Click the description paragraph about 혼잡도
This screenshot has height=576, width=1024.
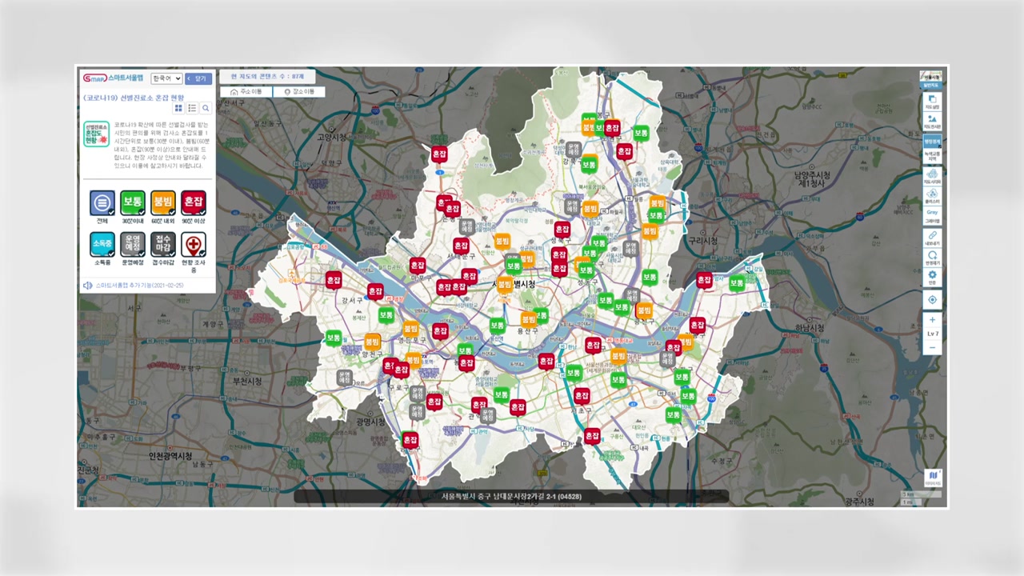pyautogui.click(x=160, y=145)
